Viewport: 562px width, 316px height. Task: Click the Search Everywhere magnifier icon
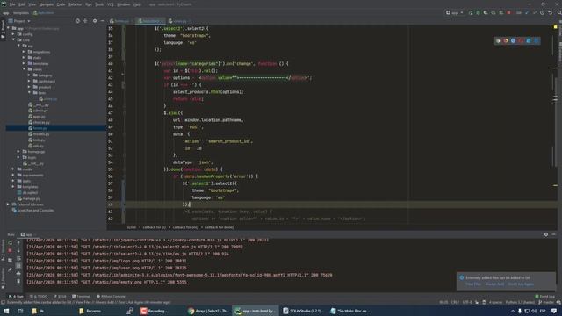tap(558, 12)
